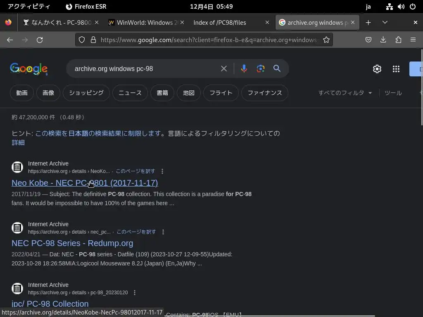The height and width of the screenshot is (317, 423).
Task: Start Google voice search microphone
Action: (x=244, y=69)
